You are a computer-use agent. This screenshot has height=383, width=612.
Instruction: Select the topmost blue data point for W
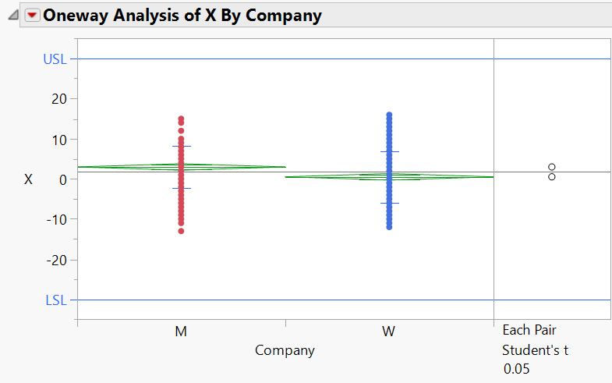pyautogui.click(x=389, y=115)
